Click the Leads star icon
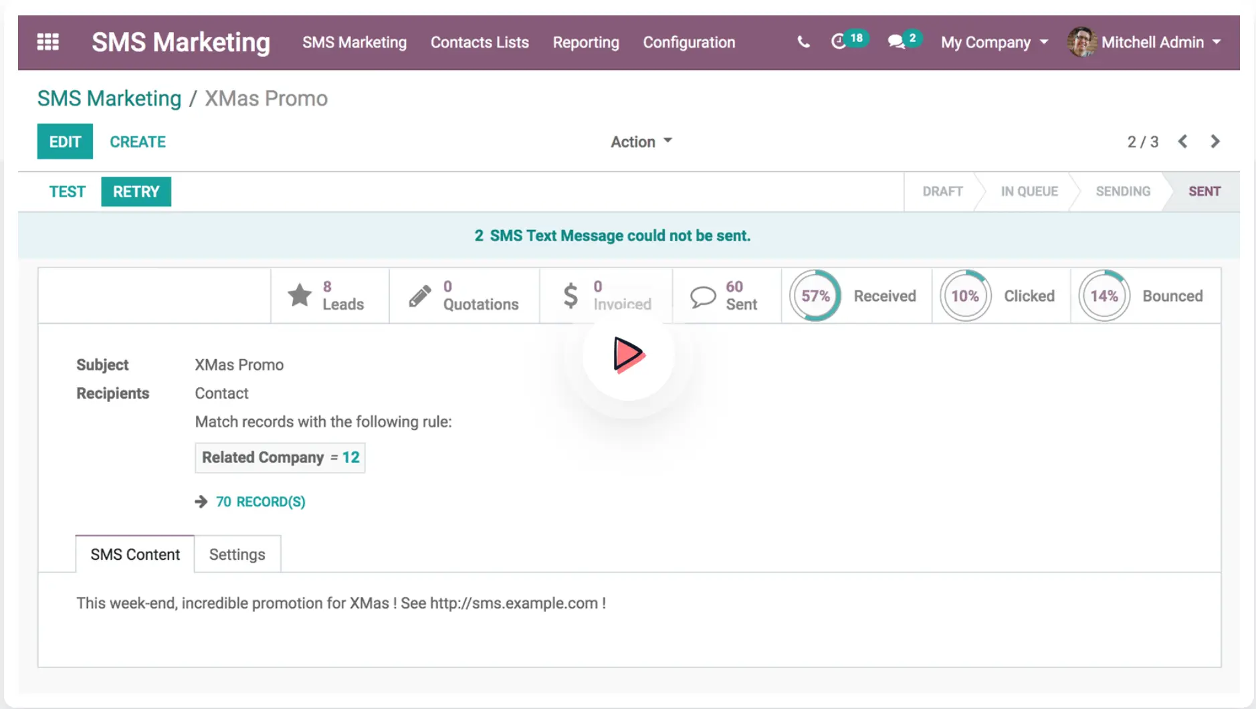1256x709 pixels. point(299,296)
